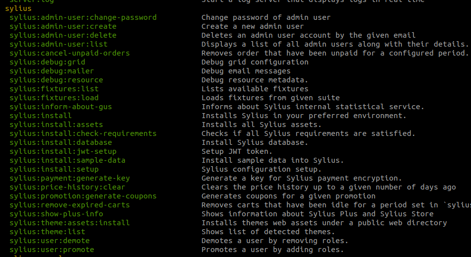This screenshot has width=471, height=257.
Task: Click sylius:promotion:generate-coupons command
Action: (x=83, y=196)
